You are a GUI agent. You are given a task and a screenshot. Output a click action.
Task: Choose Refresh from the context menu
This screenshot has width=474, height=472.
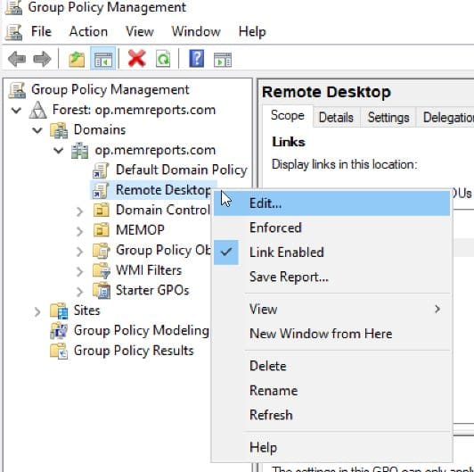(x=331, y=415)
